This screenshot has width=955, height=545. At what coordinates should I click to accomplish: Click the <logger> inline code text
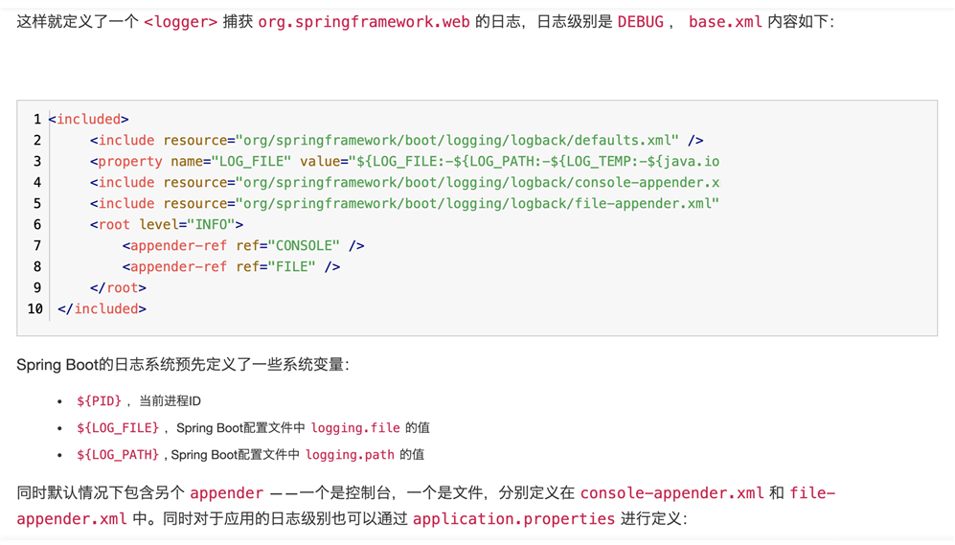[x=180, y=22]
